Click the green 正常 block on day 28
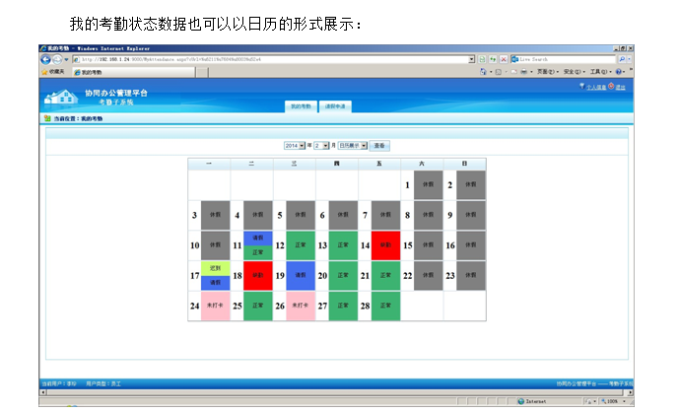This screenshot has height=412, width=680. tap(385, 306)
